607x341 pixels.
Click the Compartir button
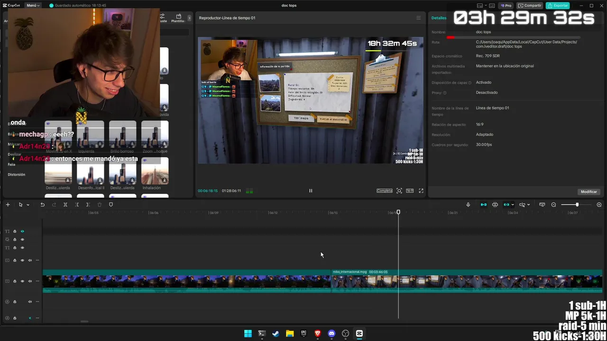[530, 6]
